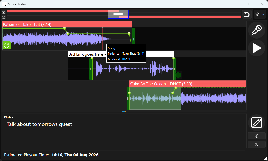The width and height of the screenshot is (268, 161).
Task: Grab the right trim handle of Patience track
Action: click(x=133, y=39)
